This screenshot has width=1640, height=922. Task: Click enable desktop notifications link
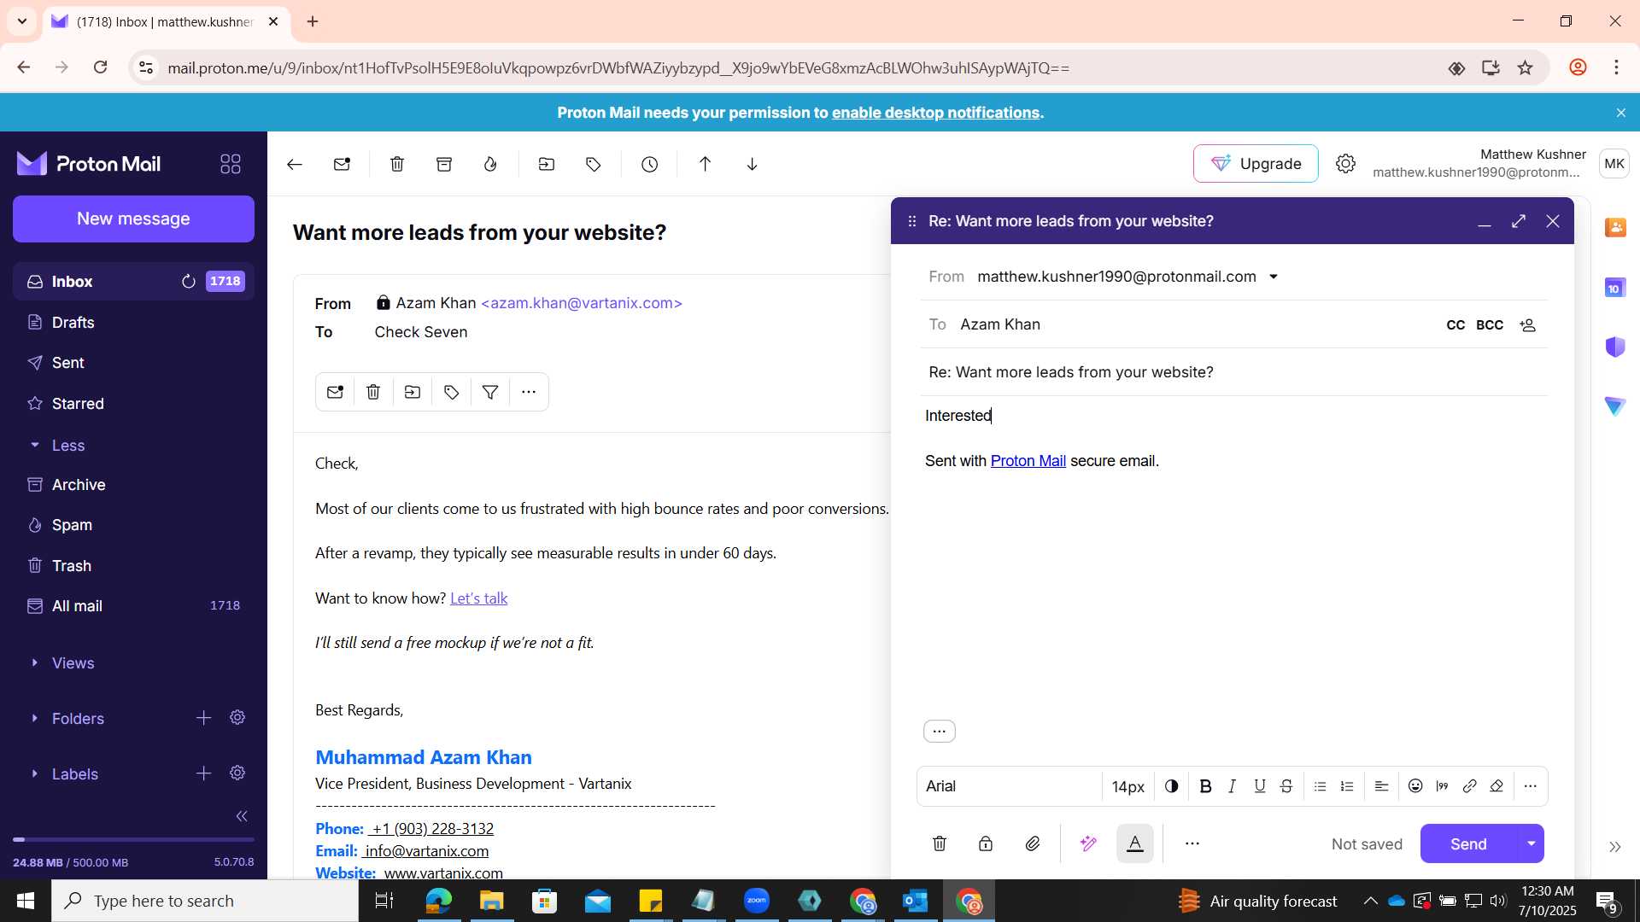point(935,113)
